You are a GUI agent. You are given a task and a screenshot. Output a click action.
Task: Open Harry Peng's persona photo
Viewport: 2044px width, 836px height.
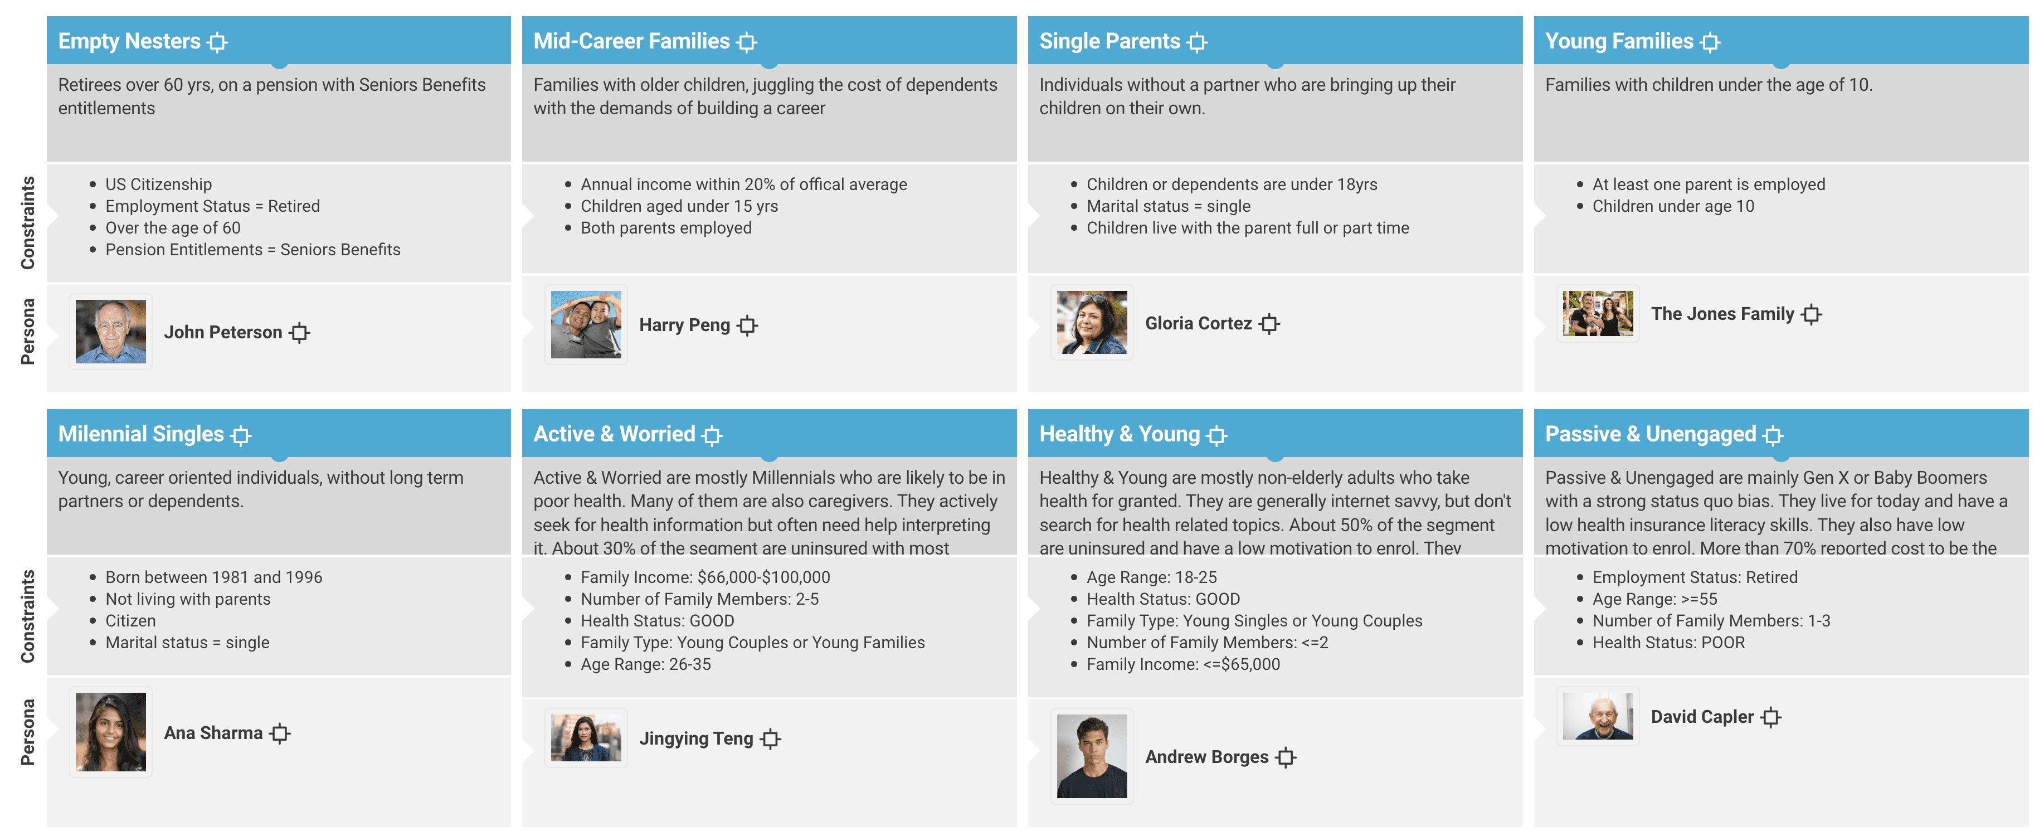click(x=586, y=325)
